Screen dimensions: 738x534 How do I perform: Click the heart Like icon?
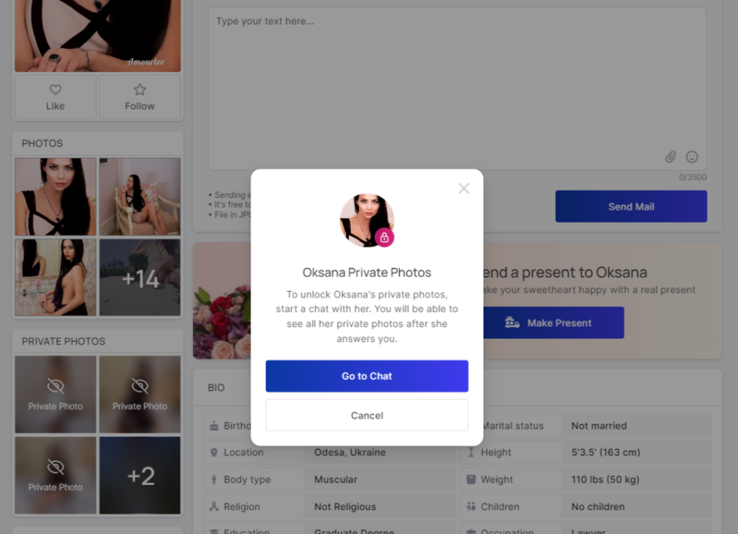[x=55, y=90]
